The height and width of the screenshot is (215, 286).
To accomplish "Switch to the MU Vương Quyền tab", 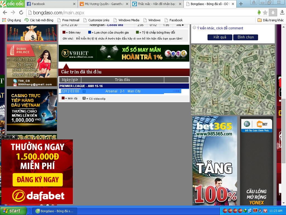I will 104,4.
